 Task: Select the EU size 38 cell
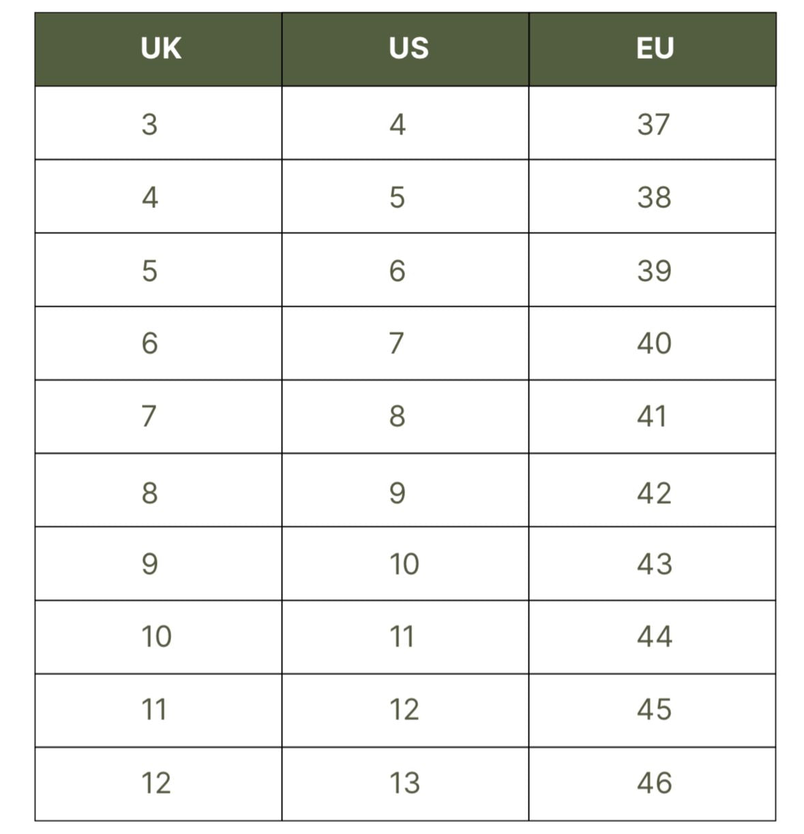tap(653, 198)
